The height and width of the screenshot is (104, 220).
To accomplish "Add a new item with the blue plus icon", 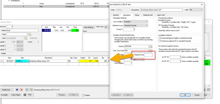I will [x=17, y=90].
